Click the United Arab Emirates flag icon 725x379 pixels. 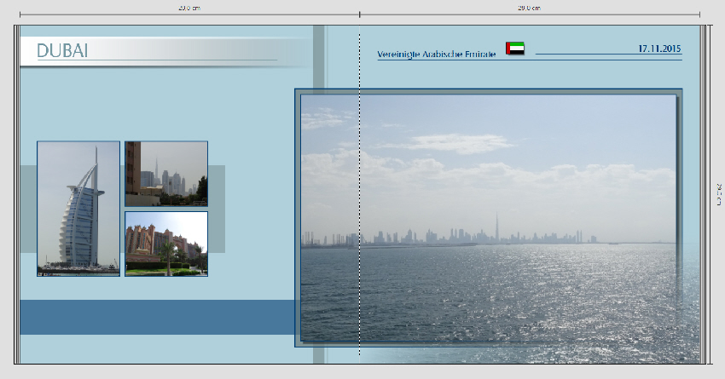click(x=514, y=49)
